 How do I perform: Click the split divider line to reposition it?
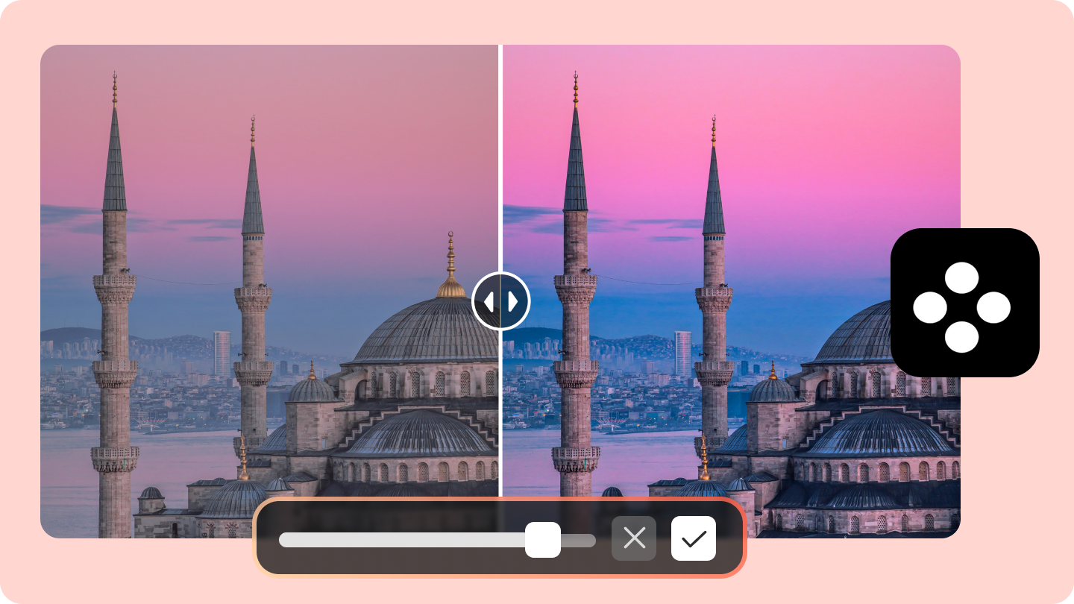click(x=501, y=149)
